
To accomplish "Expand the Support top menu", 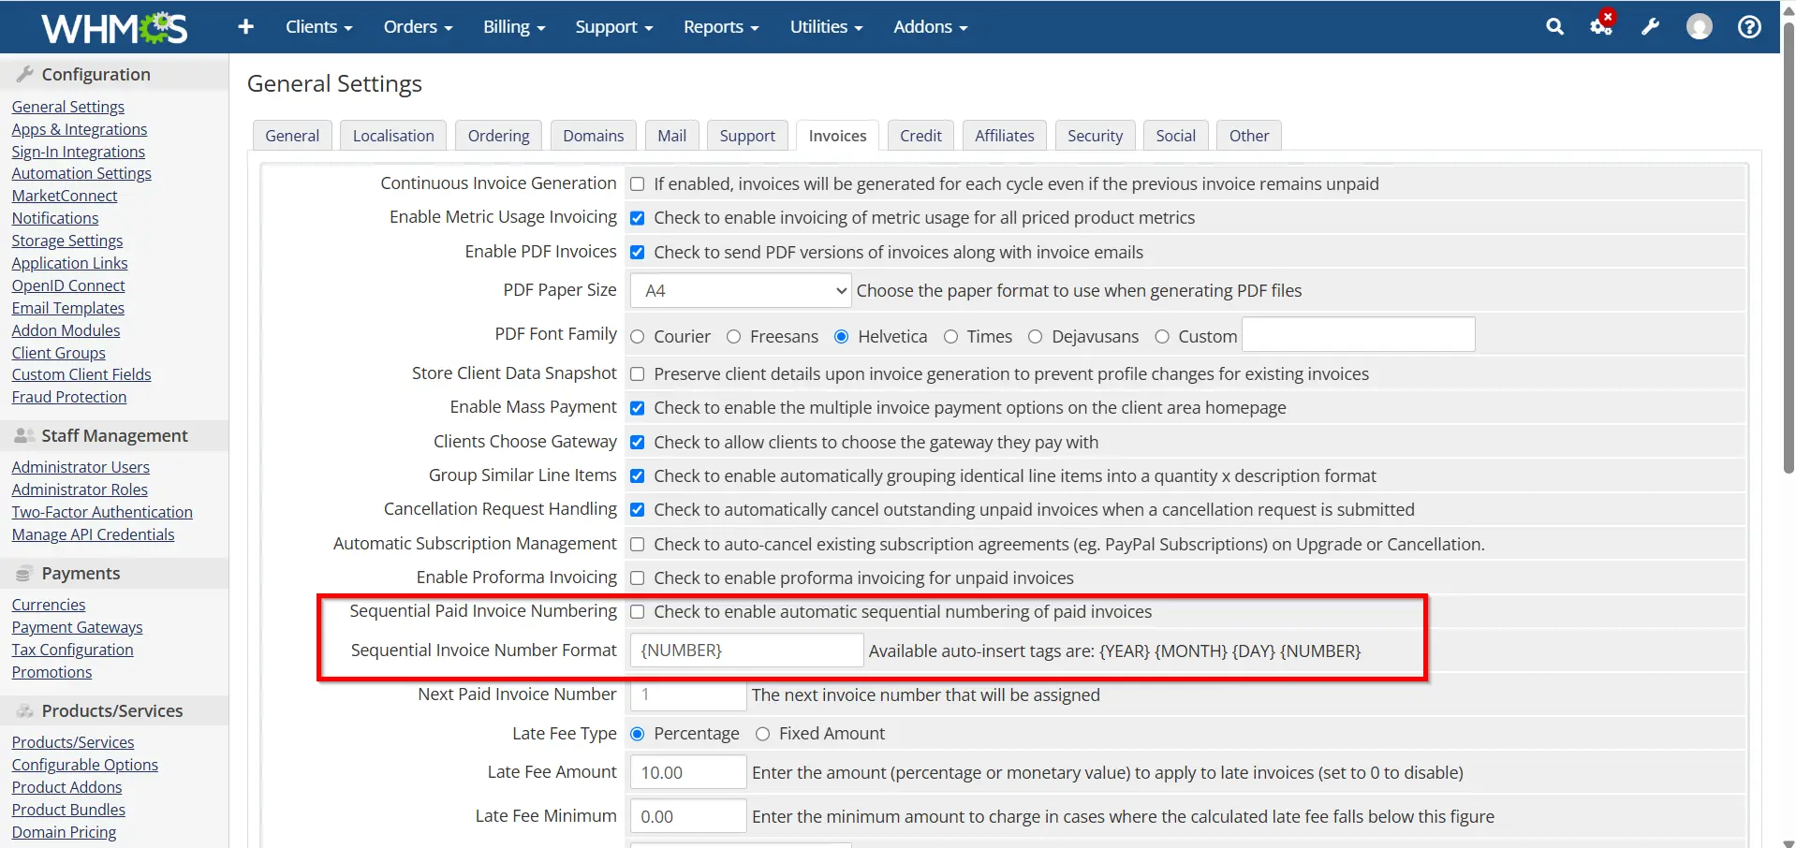I will pos(614,27).
